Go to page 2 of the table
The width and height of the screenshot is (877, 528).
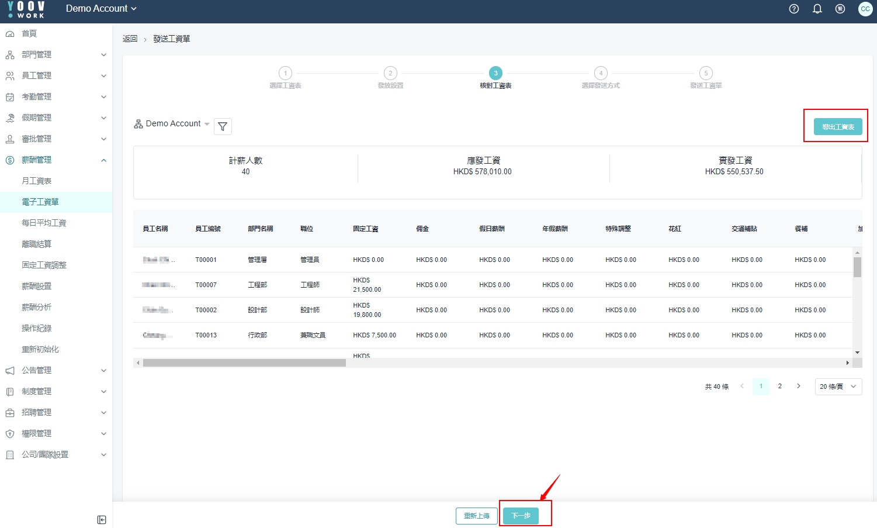(779, 386)
